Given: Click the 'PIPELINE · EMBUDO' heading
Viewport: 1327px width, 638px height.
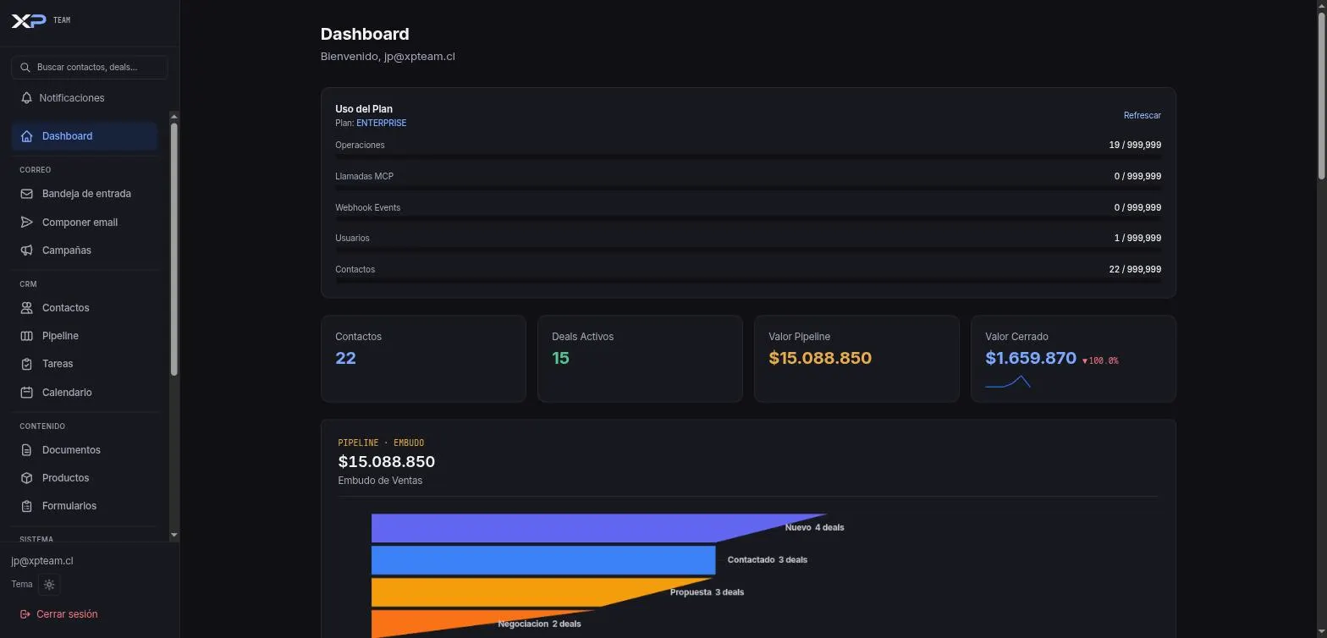Looking at the screenshot, I should (x=381, y=443).
